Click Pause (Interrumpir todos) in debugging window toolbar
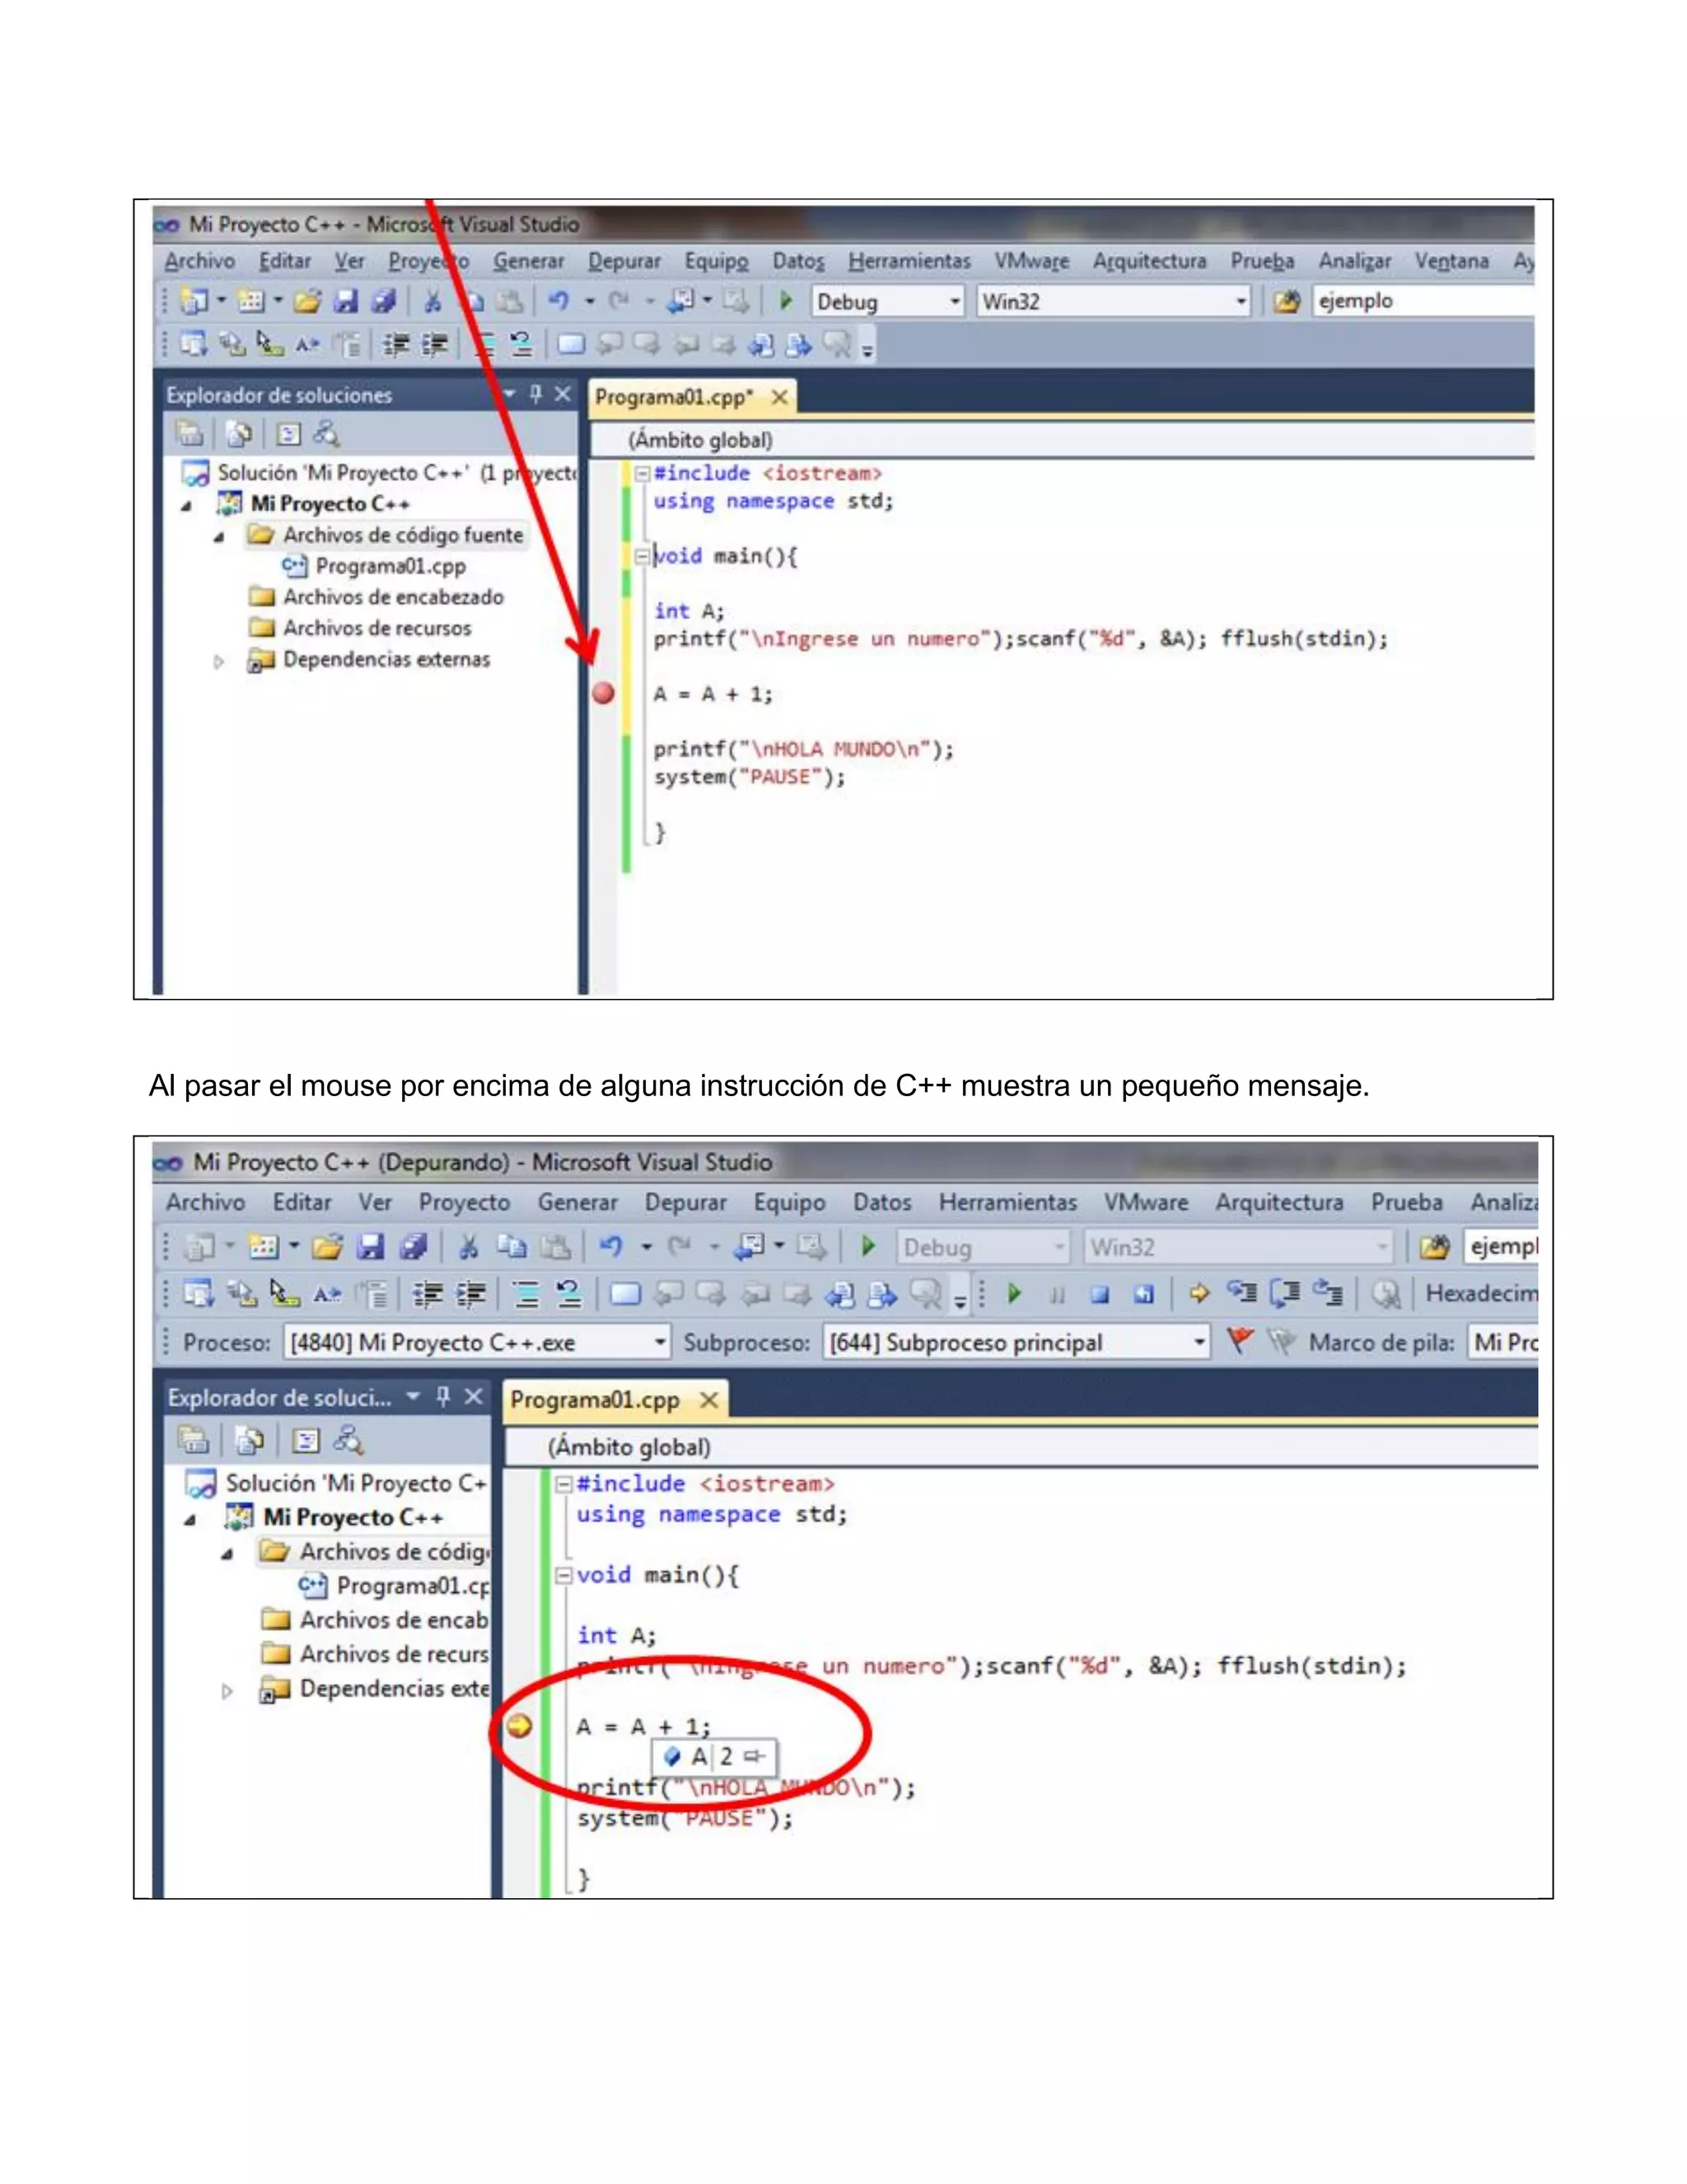 1058,1295
